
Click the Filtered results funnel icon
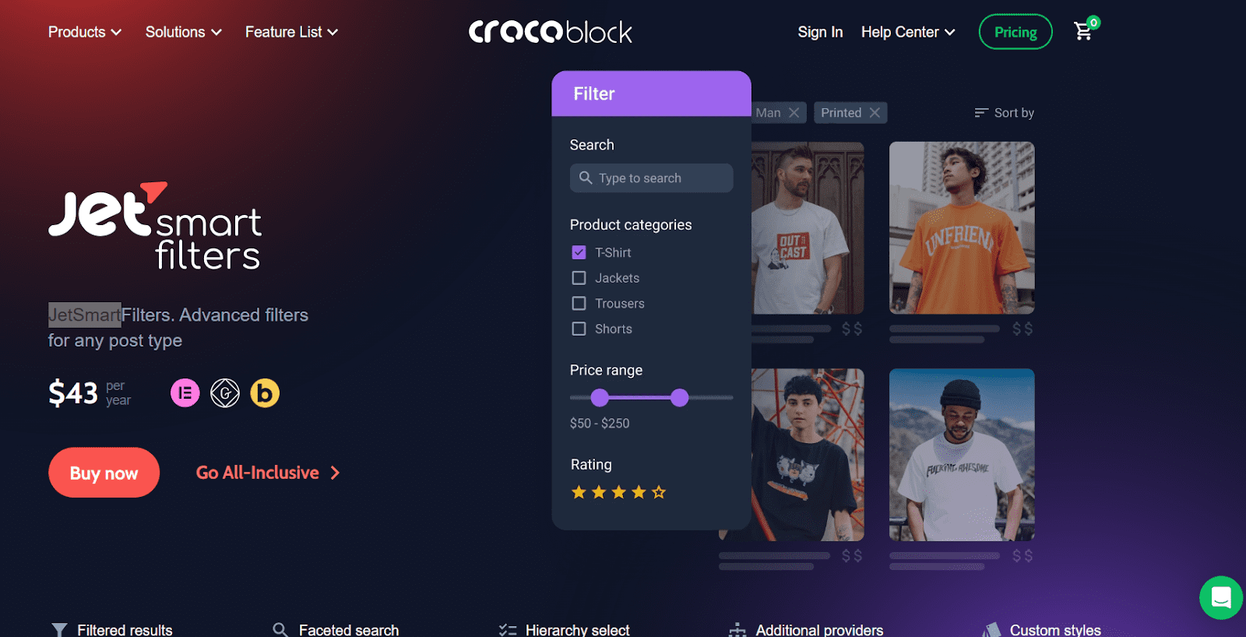(59, 630)
